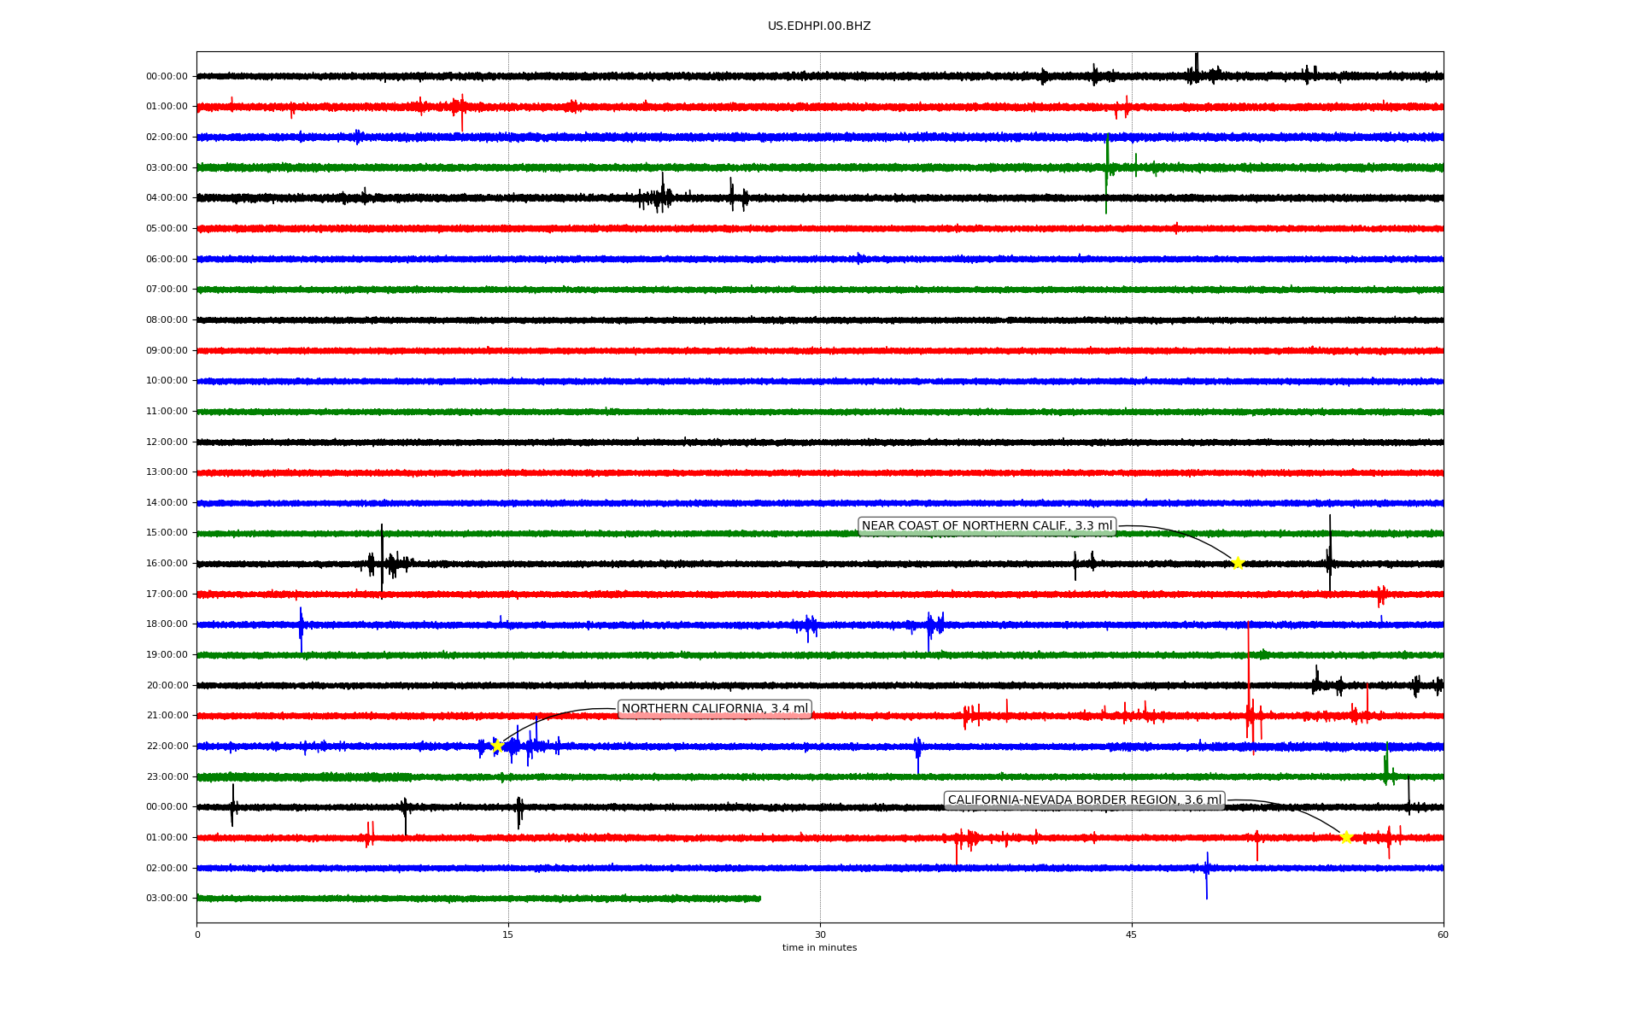Click the plot title US.EDHPI.00.BHZ
Viewport: 1640px width, 1025px height.
[819, 26]
